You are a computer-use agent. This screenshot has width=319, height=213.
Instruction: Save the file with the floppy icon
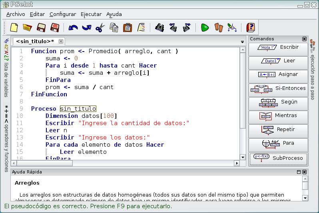[x=41, y=28]
